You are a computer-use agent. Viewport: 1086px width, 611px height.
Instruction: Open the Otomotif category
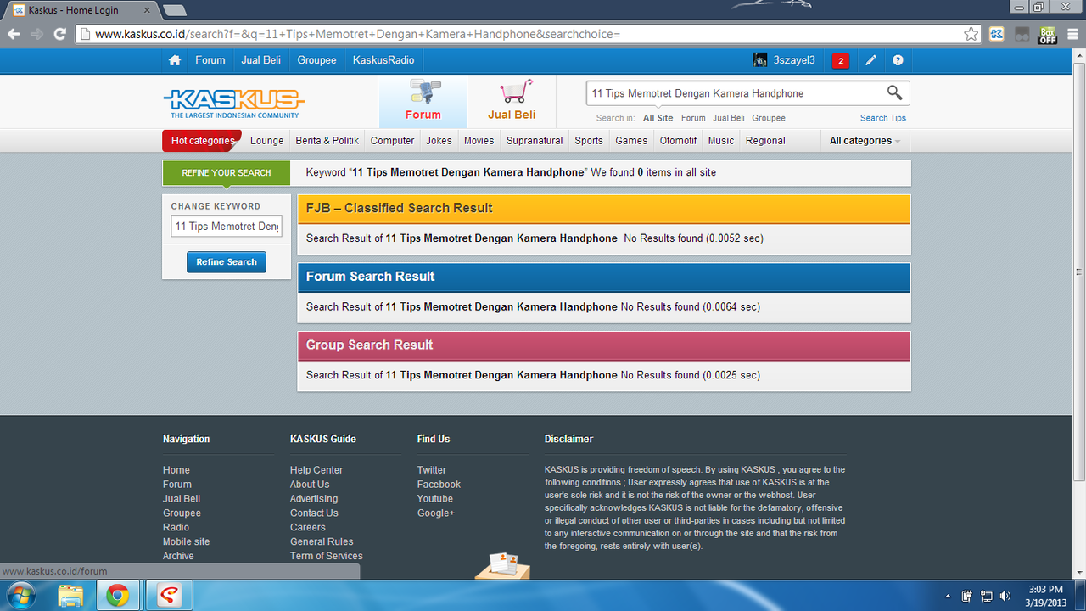pyautogui.click(x=679, y=141)
